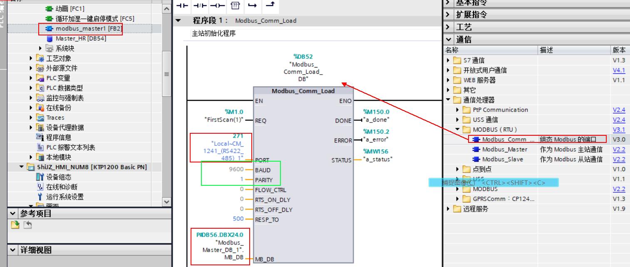Select the coil icon in the LAD toolbar
This screenshot has height=267, width=630.
coord(216,5)
